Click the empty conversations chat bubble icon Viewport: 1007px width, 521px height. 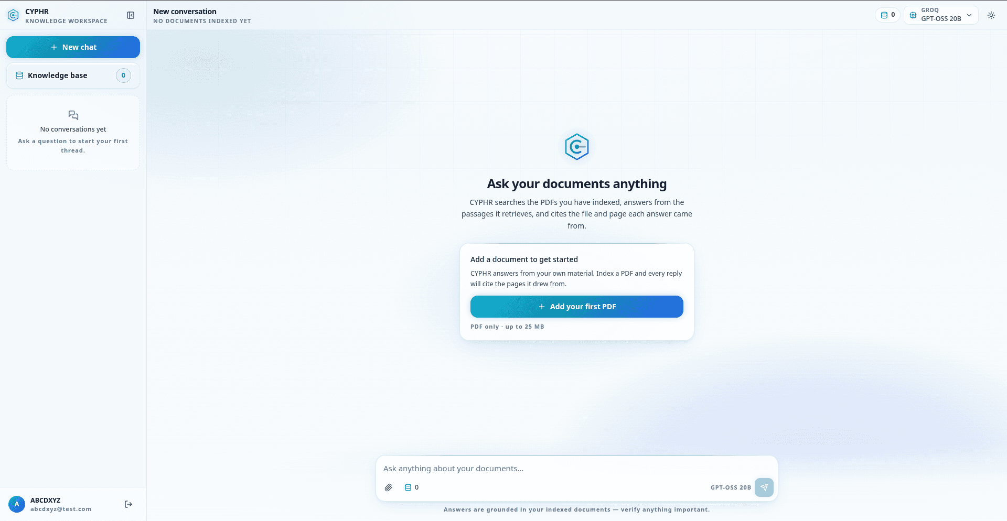pyautogui.click(x=73, y=115)
